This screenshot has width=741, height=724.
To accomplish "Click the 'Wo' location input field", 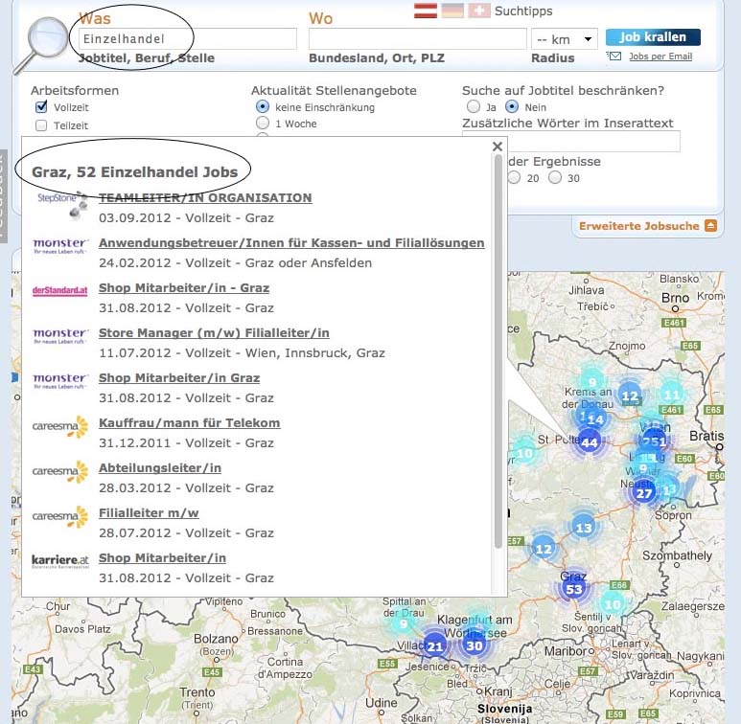I will [418, 38].
